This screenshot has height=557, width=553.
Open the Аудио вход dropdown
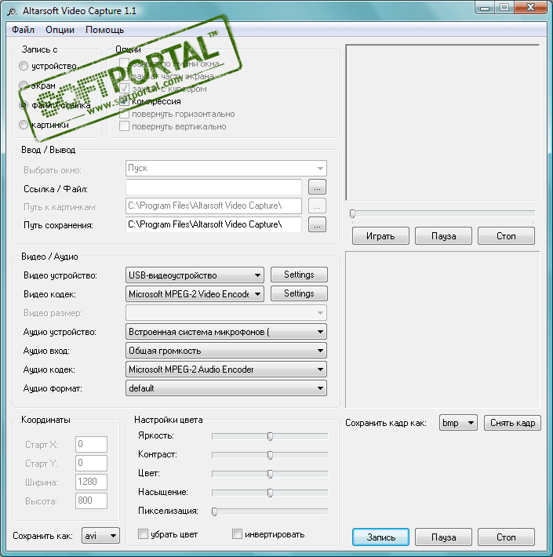226,350
